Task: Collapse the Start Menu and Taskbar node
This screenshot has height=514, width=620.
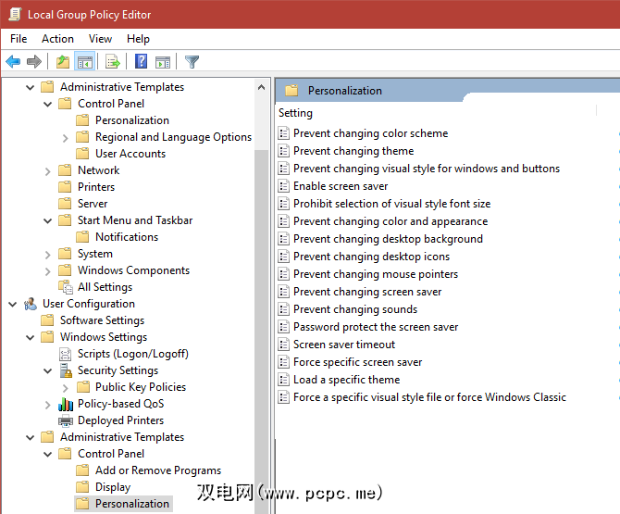Action: point(47,220)
